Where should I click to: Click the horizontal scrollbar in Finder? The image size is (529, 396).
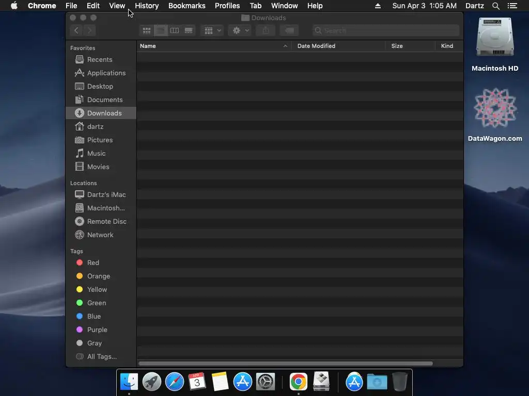pos(285,364)
